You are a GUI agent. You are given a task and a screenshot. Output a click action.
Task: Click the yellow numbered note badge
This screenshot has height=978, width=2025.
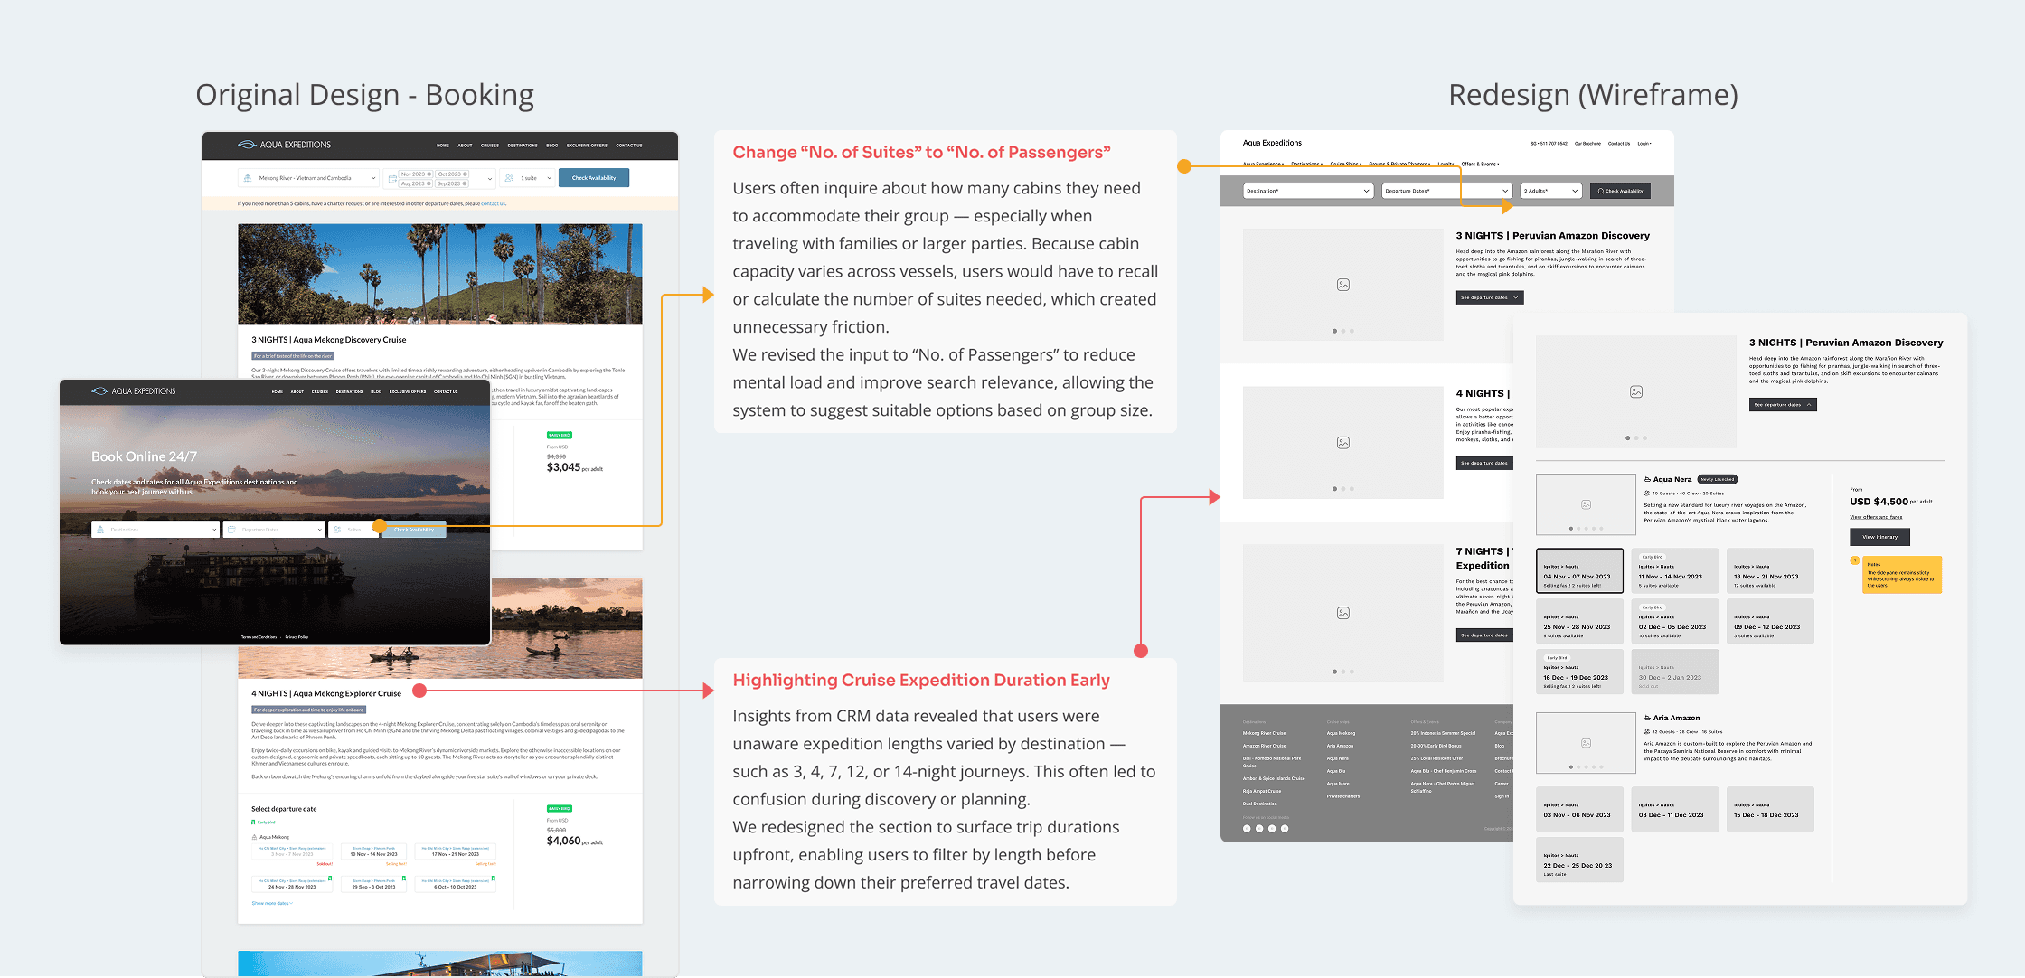point(1855,560)
